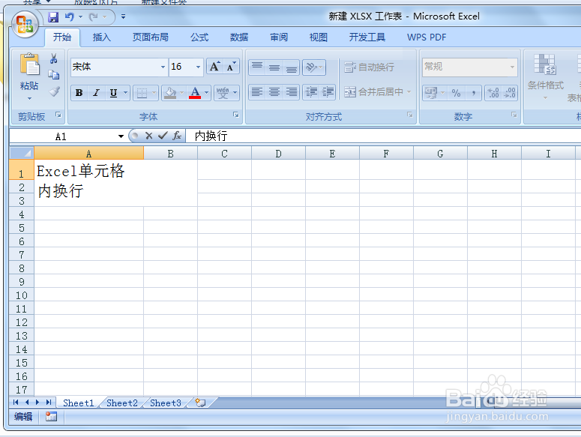Open the Office button menu
This screenshot has width=581, height=437.
click(x=25, y=24)
